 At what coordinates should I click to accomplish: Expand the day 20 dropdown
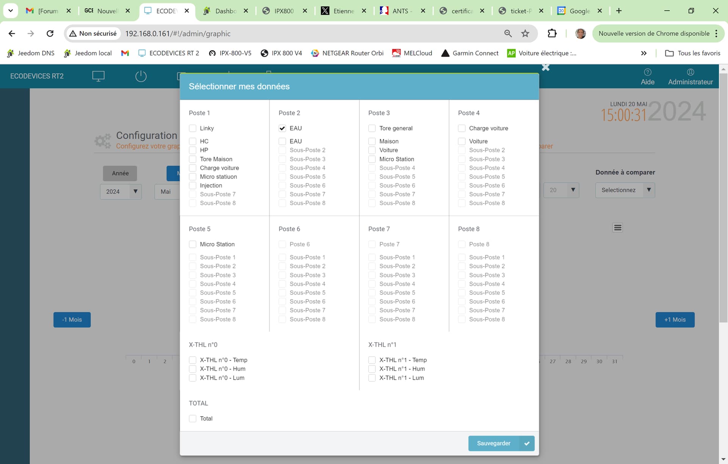pos(561,190)
